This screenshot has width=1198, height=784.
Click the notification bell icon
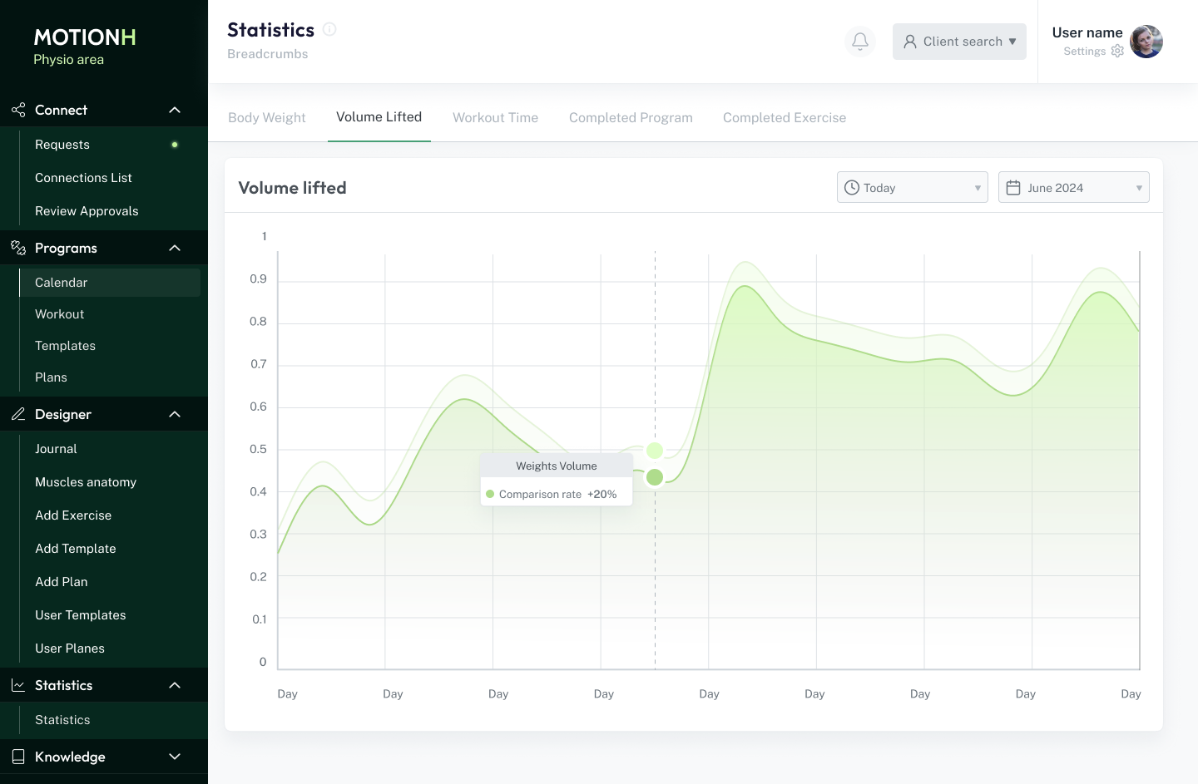[x=860, y=42]
